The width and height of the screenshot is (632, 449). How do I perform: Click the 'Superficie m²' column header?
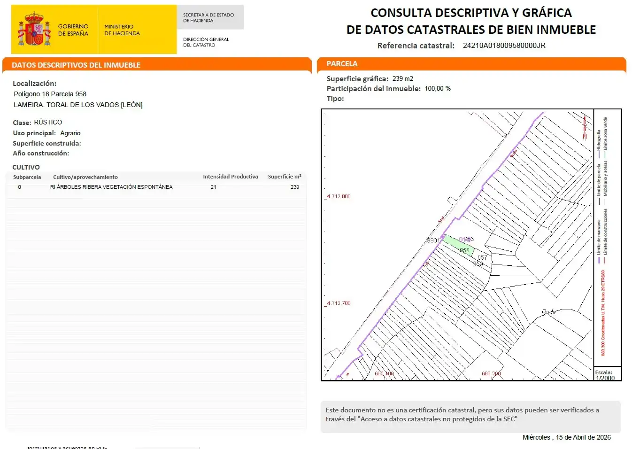point(285,177)
